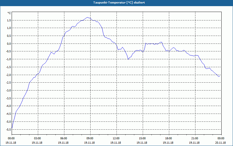Click the °C unit label on y-axis
The image size is (233, 146).
9,13
